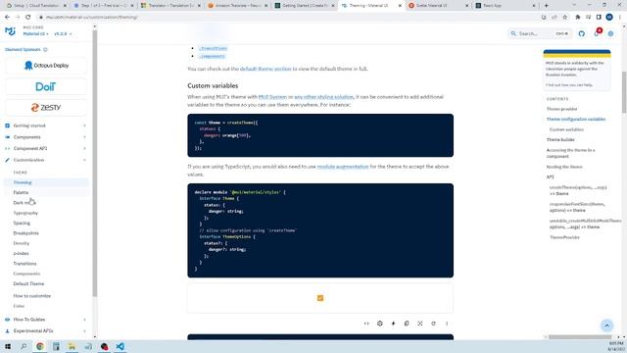Open Material UI product dropdown

click(x=35, y=34)
